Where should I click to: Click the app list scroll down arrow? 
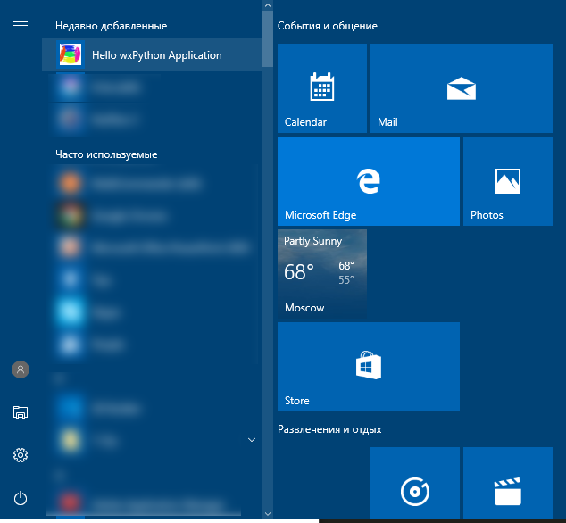click(268, 513)
